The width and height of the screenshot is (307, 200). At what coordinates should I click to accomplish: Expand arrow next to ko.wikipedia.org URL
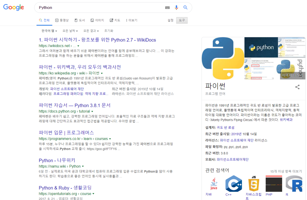102,73
